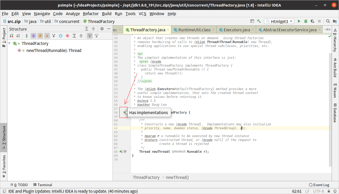This screenshot has height=194, width=339.
Task: Open the Event Log
Action: [x=319, y=185]
